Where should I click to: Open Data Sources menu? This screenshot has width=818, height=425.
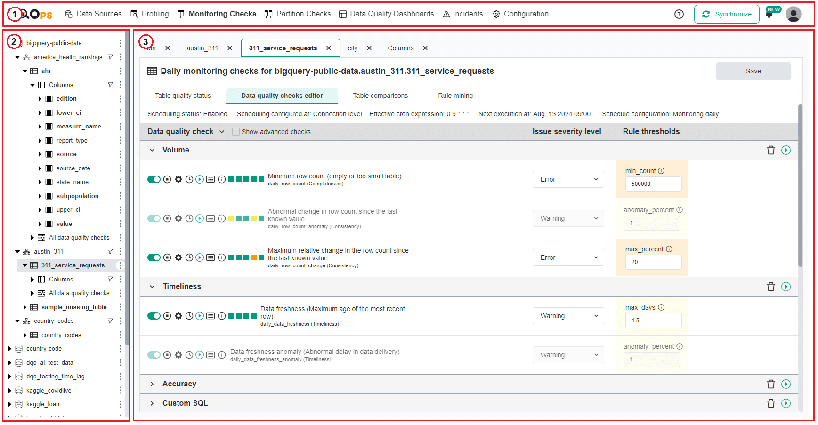click(93, 14)
